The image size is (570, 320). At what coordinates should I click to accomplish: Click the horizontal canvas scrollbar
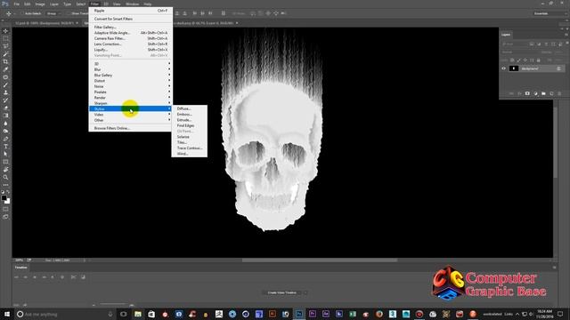coord(320,260)
